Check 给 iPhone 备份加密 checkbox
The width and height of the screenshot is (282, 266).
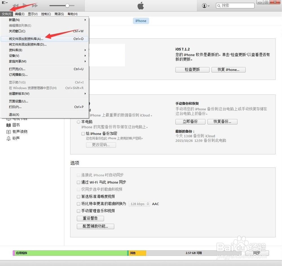[83, 134]
